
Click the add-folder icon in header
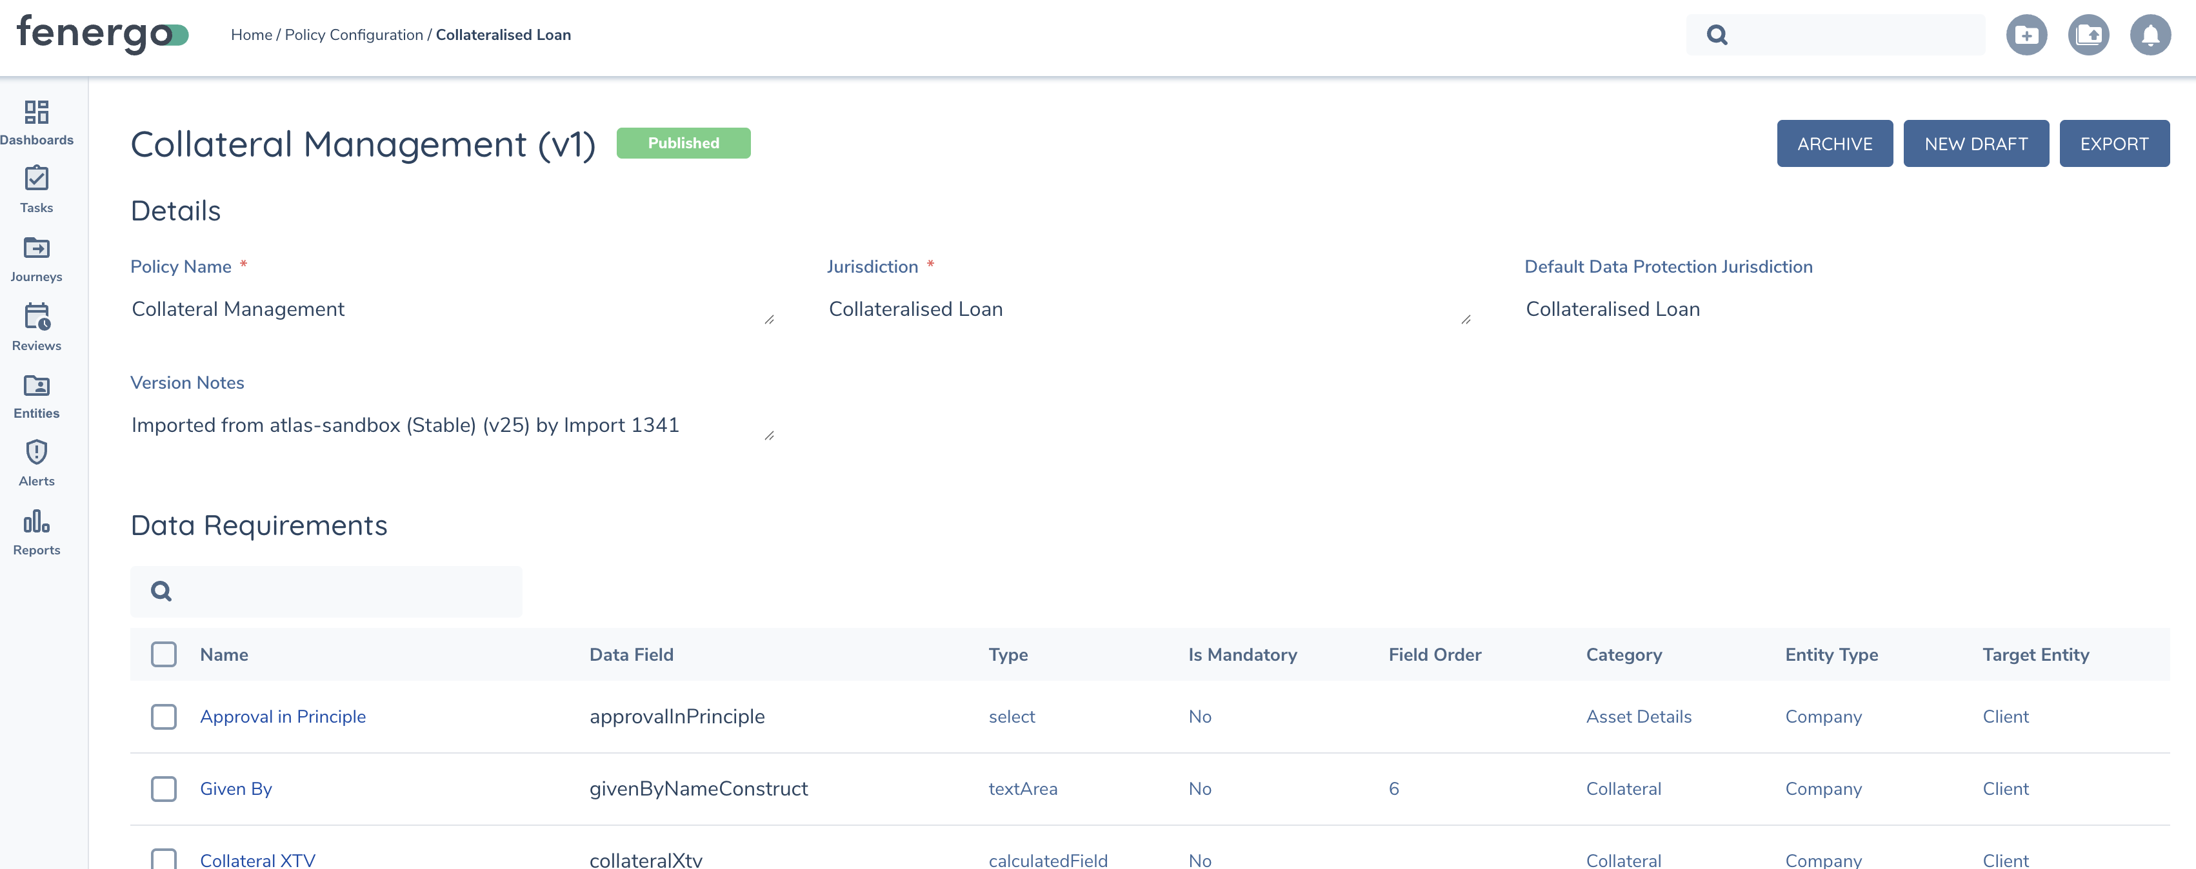(x=2026, y=35)
